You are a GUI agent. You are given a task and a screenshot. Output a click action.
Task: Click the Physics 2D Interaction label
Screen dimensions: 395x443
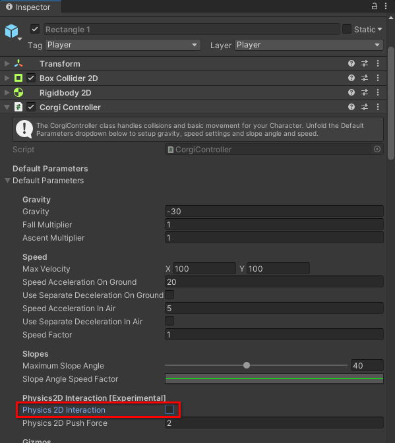tap(64, 409)
